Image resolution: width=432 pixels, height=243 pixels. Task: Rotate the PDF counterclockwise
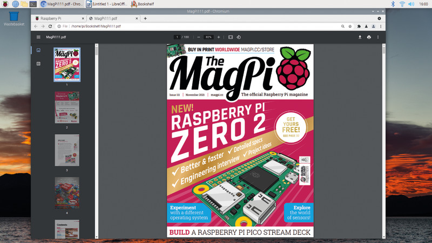239,37
